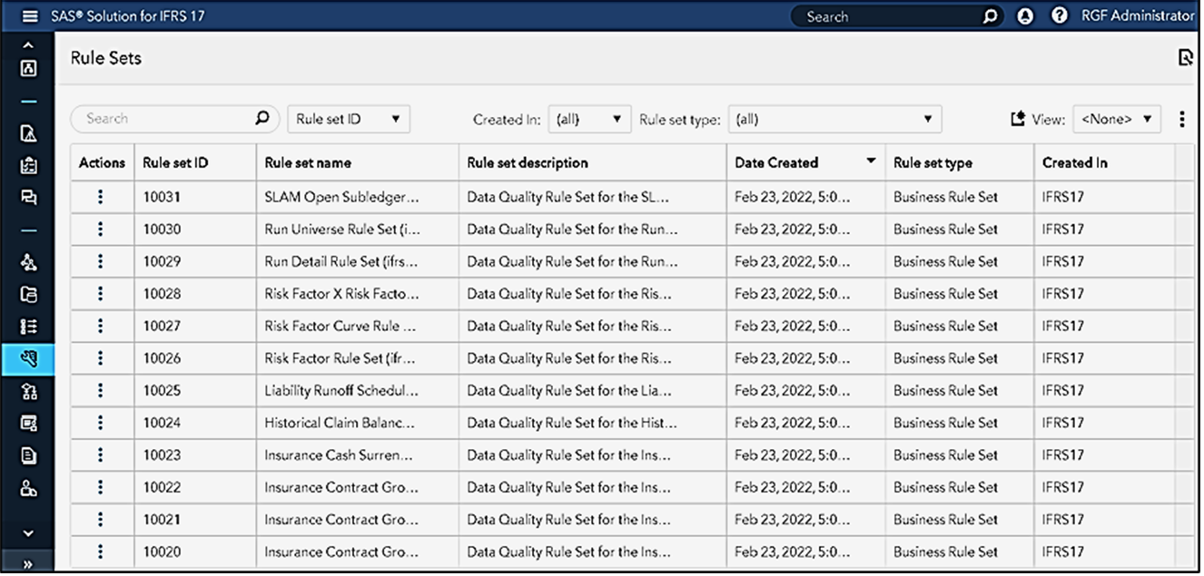Open the Actions menu for rule set 10020
Image resolution: width=1204 pixels, height=576 pixels.
pos(101,552)
